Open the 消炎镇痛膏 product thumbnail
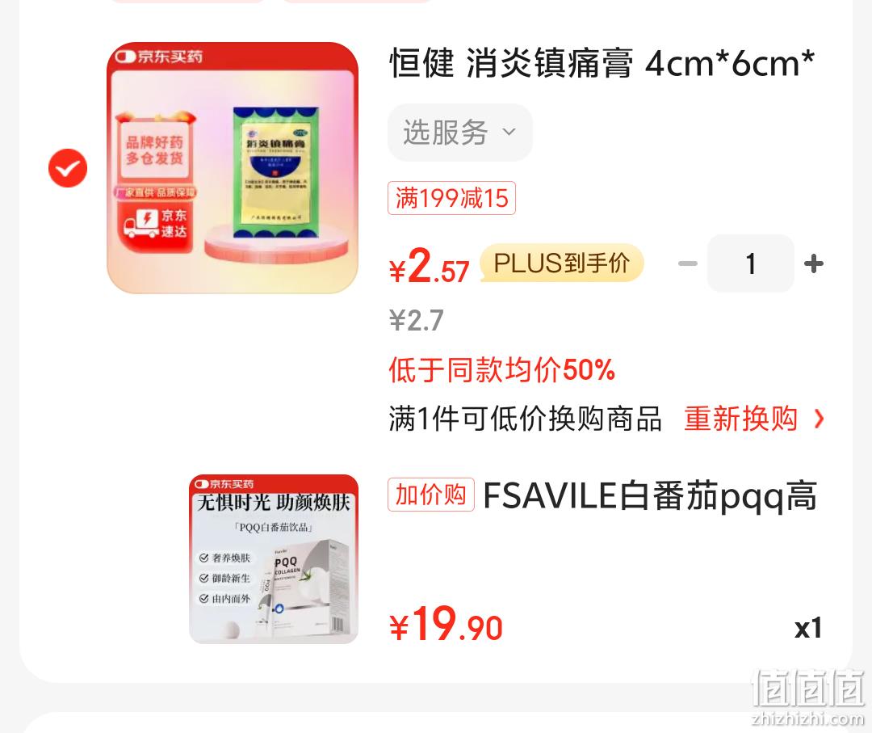The height and width of the screenshot is (733, 872). pos(233,167)
